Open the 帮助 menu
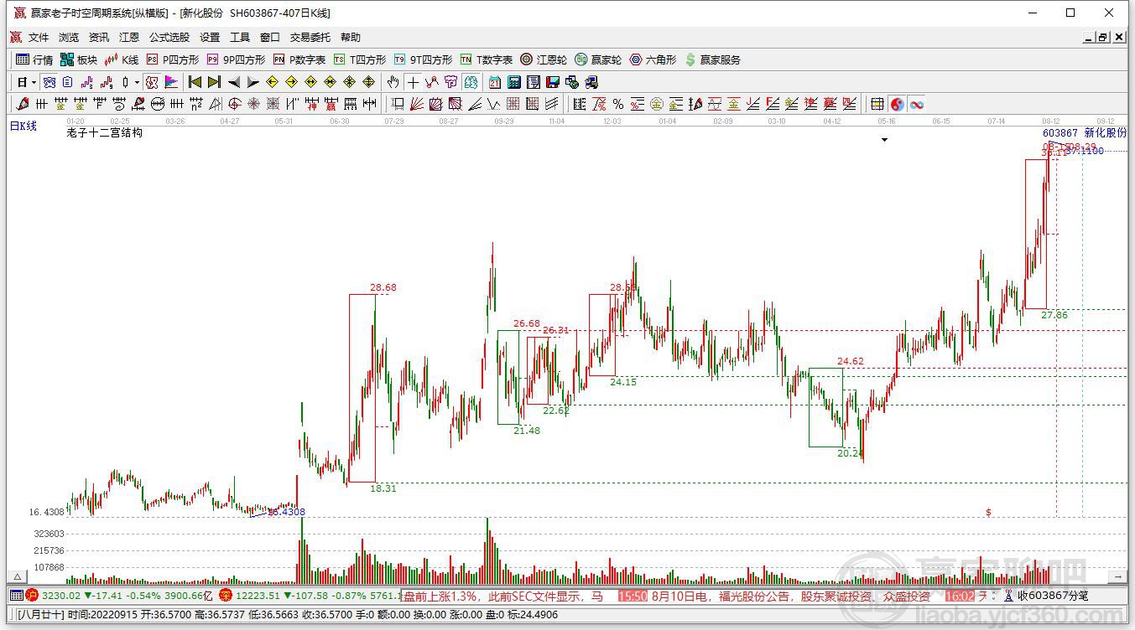 tap(351, 38)
